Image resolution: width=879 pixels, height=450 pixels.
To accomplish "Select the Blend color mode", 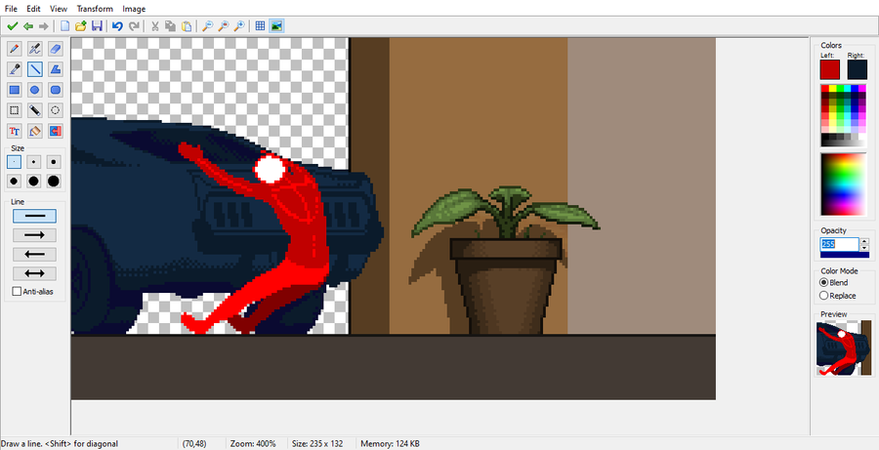I will pyautogui.click(x=834, y=282).
